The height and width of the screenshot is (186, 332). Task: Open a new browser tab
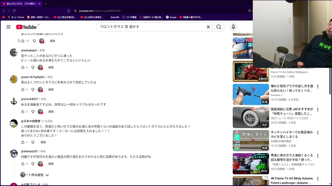(46, 4)
